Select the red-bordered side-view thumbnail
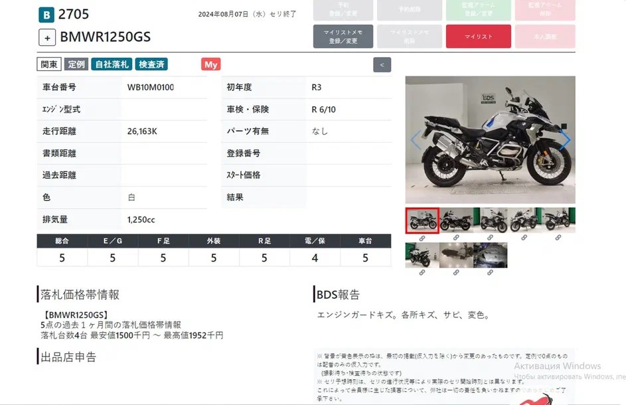The height and width of the screenshot is (405, 626). 422,220
